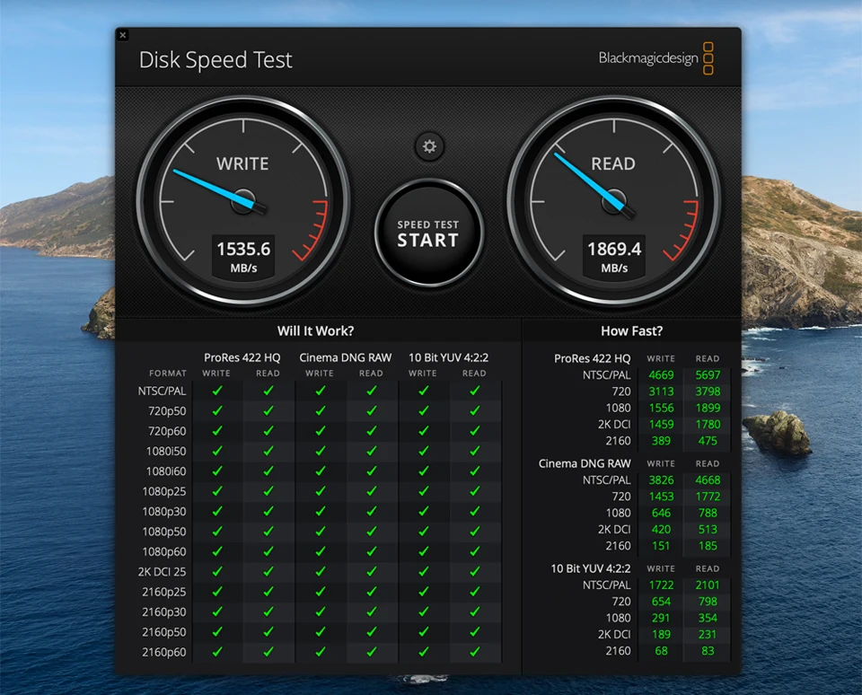Click the 68 value for 10 Bit YUV 2160 write
Viewport: 862px width, 695px height.
click(x=661, y=650)
